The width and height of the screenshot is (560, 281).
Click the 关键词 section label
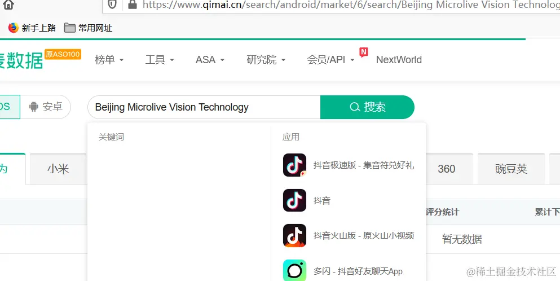point(111,137)
